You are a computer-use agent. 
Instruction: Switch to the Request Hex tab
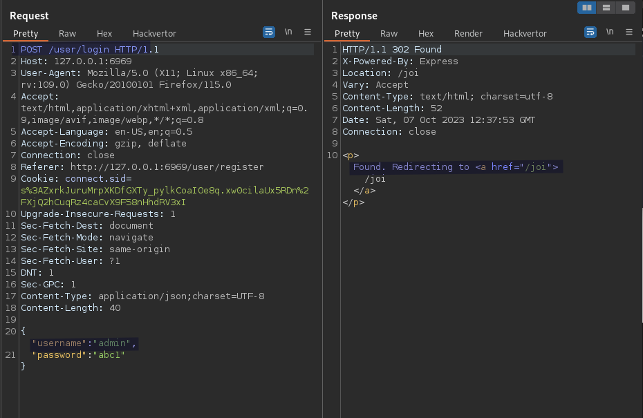pos(104,34)
